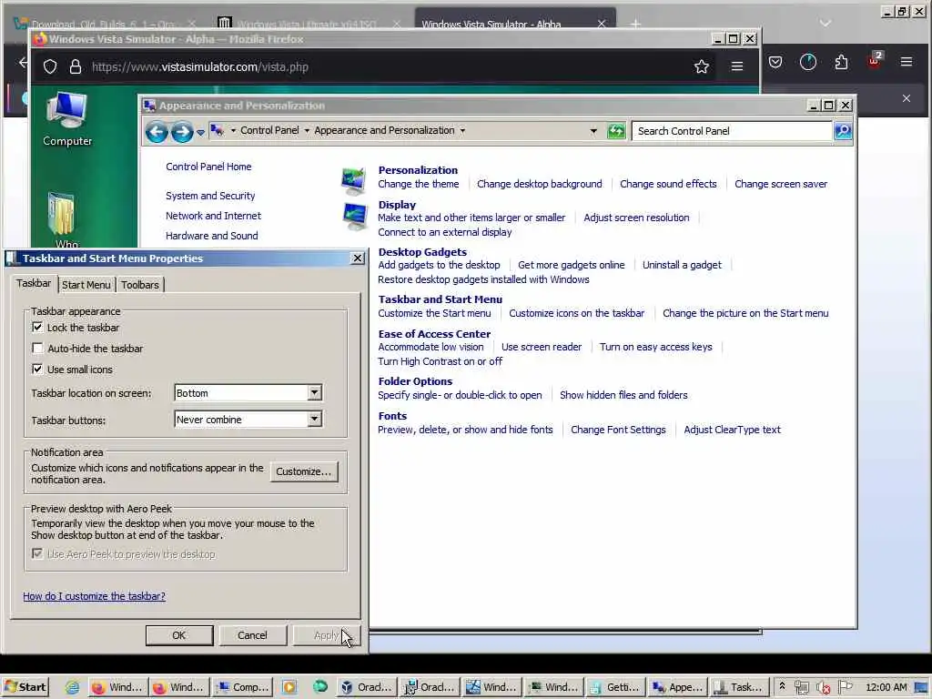Open the Personalization category icon
This screenshot has height=699, width=932.
pyautogui.click(x=354, y=181)
